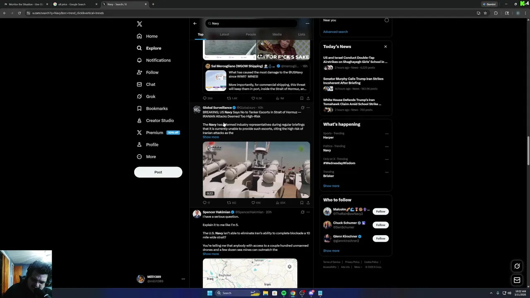Bookmark the Global Surveillance post

pyautogui.click(x=301, y=203)
